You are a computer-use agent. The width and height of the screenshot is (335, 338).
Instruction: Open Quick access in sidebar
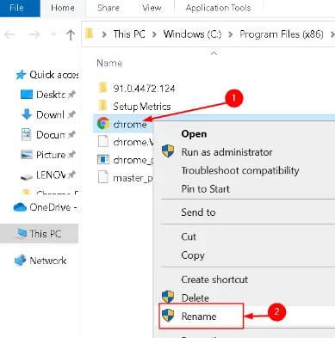[53, 75]
